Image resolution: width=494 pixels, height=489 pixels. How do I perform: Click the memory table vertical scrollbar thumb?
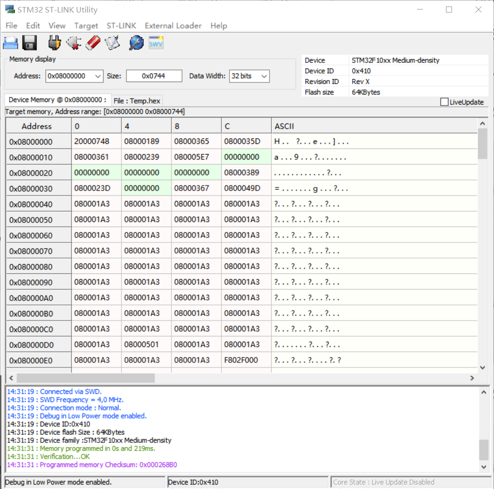[482, 143]
